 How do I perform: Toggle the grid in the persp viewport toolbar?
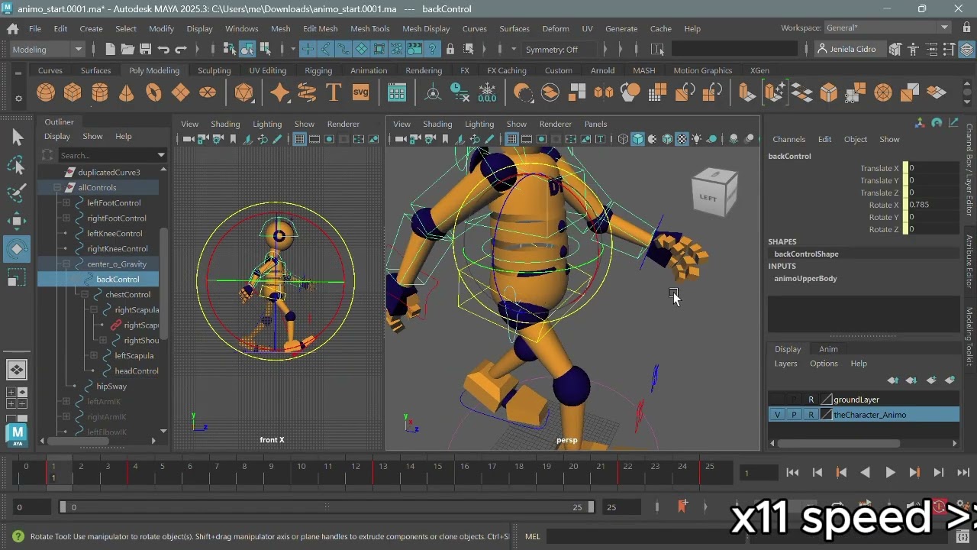[x=511, y=139]
